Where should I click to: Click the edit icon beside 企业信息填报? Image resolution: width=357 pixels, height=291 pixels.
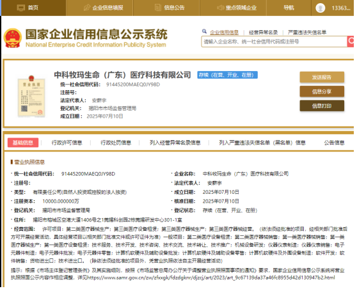coord(87,8)
